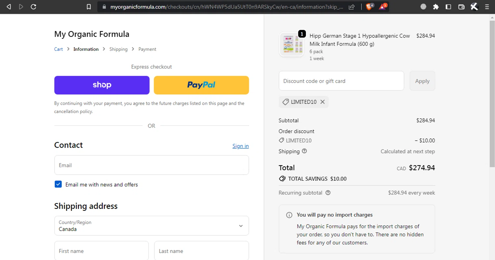Screen dimensions: 495x260
Task: Click 'Calculated at next step' shipping text
Action: pyautogui.click(x=408, y=152)
